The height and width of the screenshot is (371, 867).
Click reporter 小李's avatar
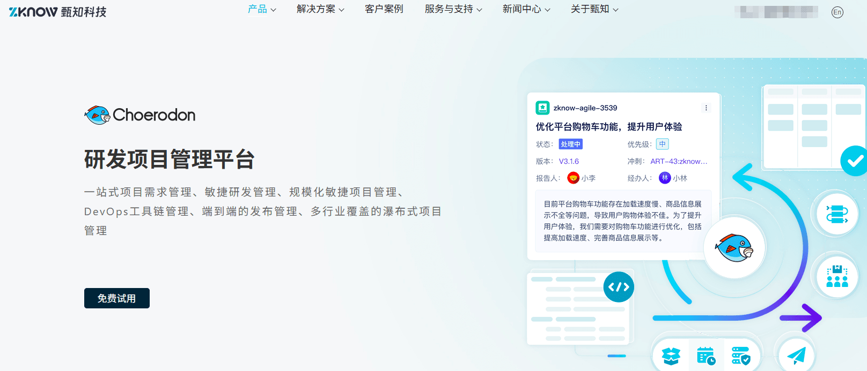tap(573, 178)
